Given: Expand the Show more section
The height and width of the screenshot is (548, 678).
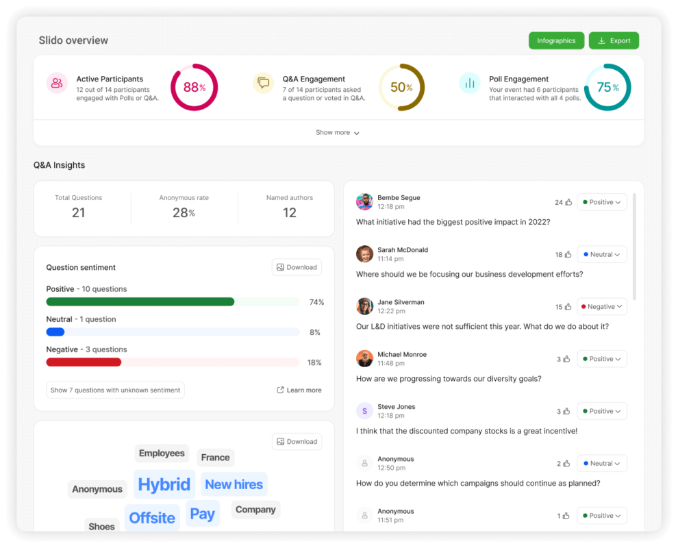Looking at the screenshot, I should pos(338,132).
